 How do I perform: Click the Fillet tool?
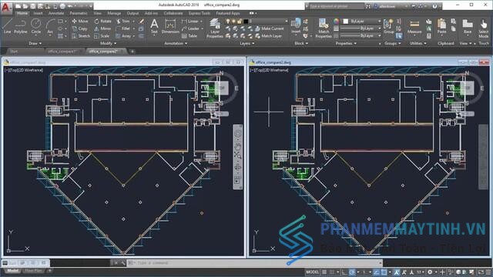pyautogui.click(x=123, y=28)
